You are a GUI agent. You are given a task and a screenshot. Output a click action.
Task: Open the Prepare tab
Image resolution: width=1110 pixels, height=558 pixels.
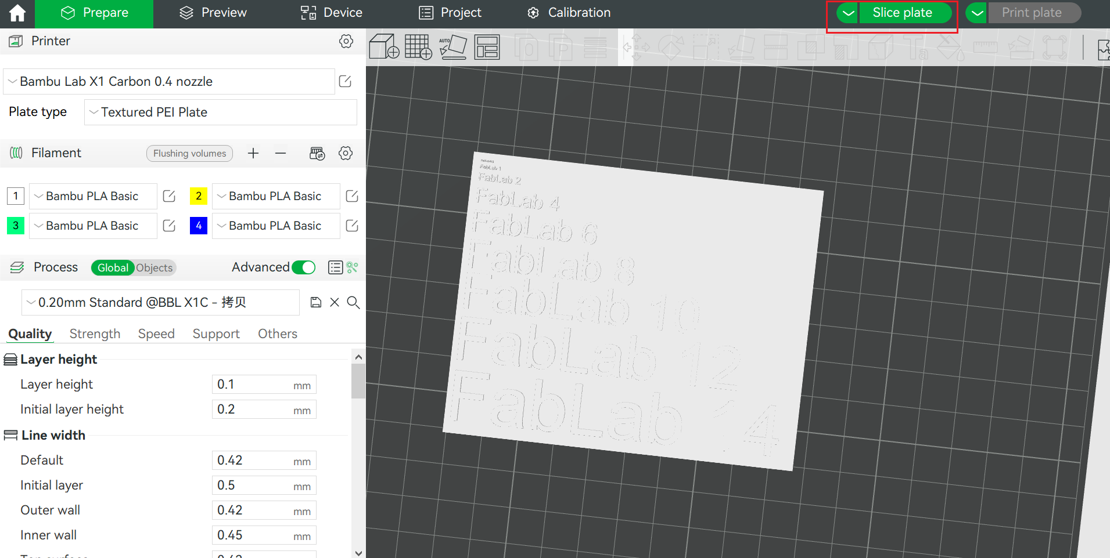[94, 13]
